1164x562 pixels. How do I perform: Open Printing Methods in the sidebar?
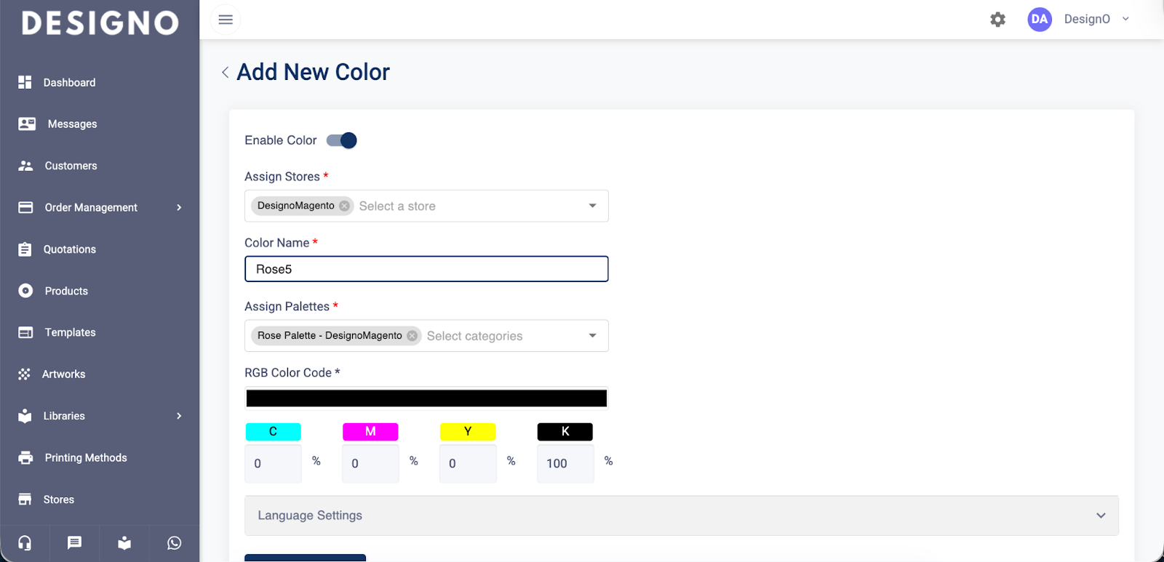pos(85,458)
